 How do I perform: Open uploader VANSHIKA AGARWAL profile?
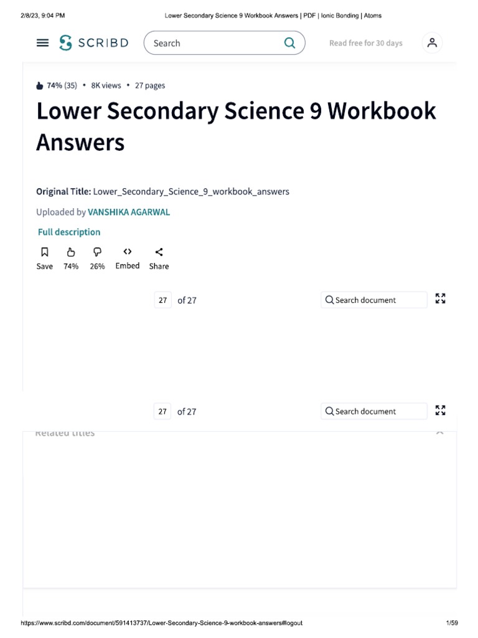(x=129, y=212)
